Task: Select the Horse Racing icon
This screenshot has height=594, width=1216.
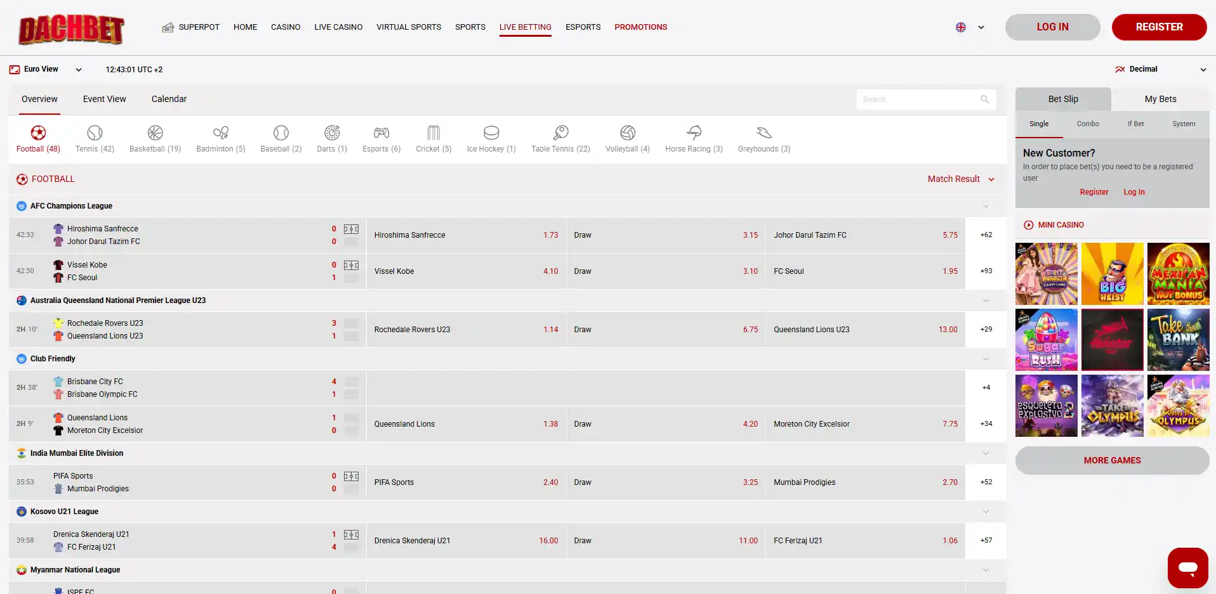Action: tap(694, 132)
